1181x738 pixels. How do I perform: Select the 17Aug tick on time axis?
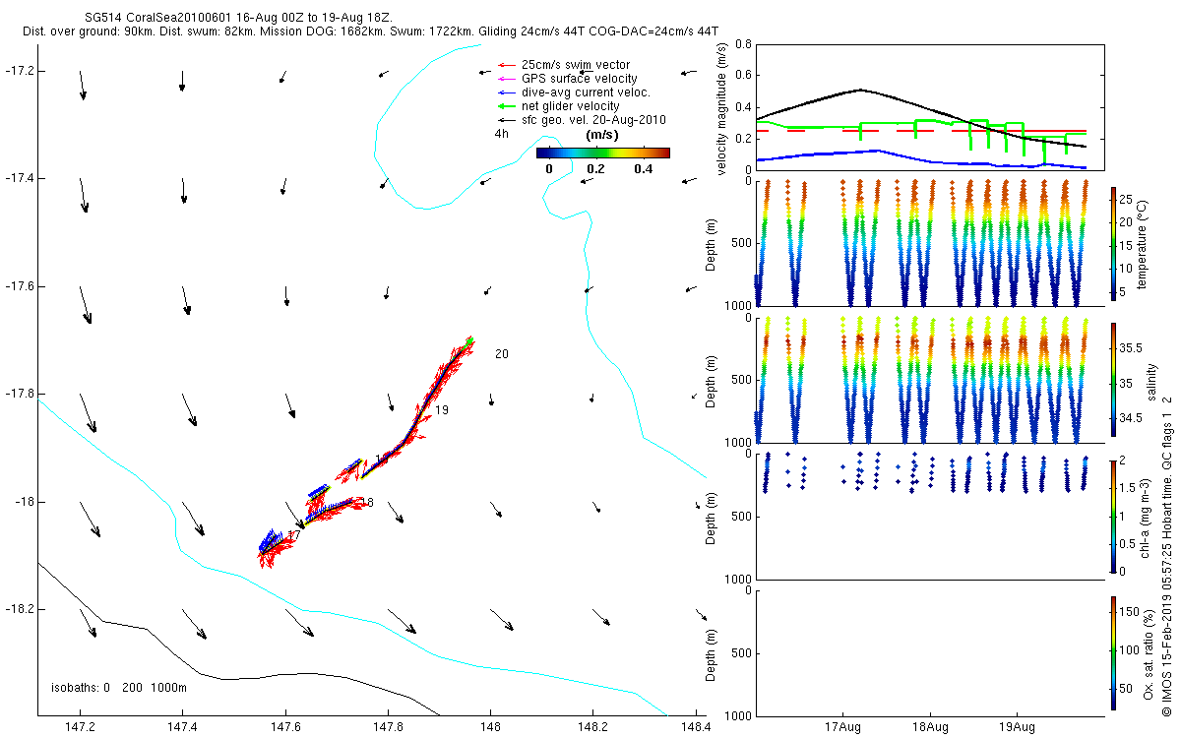pos(843,715)
